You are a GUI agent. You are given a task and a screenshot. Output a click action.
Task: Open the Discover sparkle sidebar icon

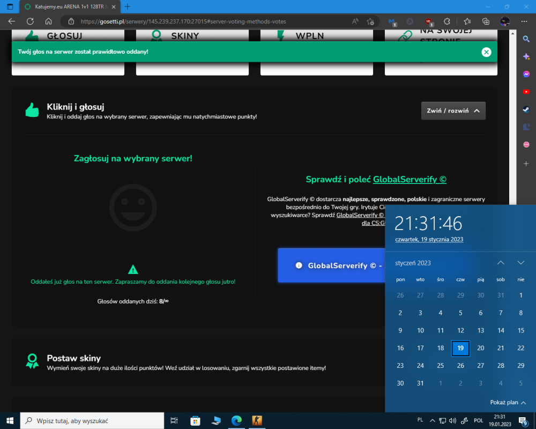[x=526, y=56]
